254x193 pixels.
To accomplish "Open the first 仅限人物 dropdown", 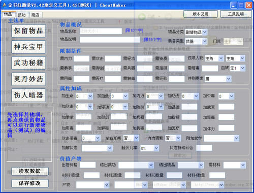I will coord(214,58).
